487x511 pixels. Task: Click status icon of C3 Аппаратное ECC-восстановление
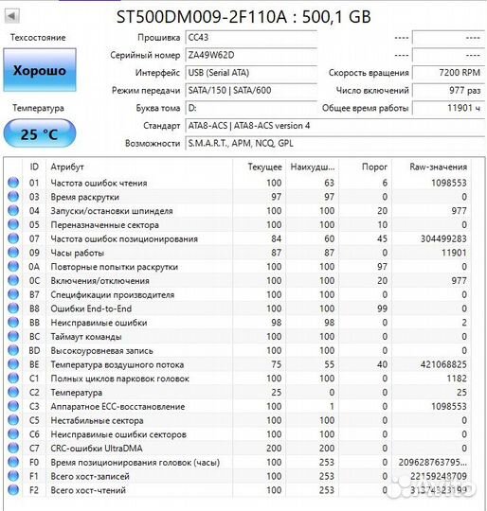point(13,406)
